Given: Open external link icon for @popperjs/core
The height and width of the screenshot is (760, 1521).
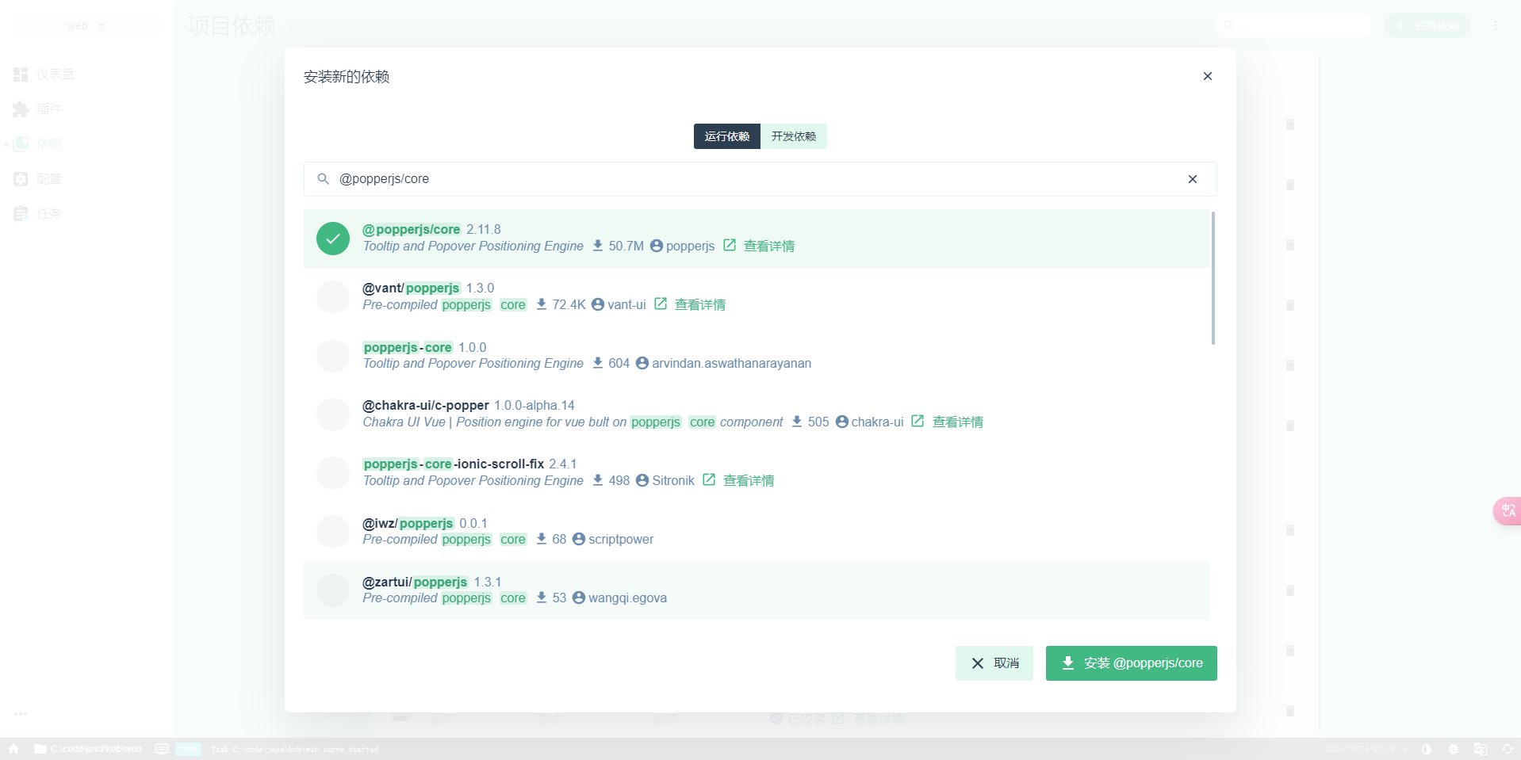Looking at the screenshot, I should tap(730, 246).
